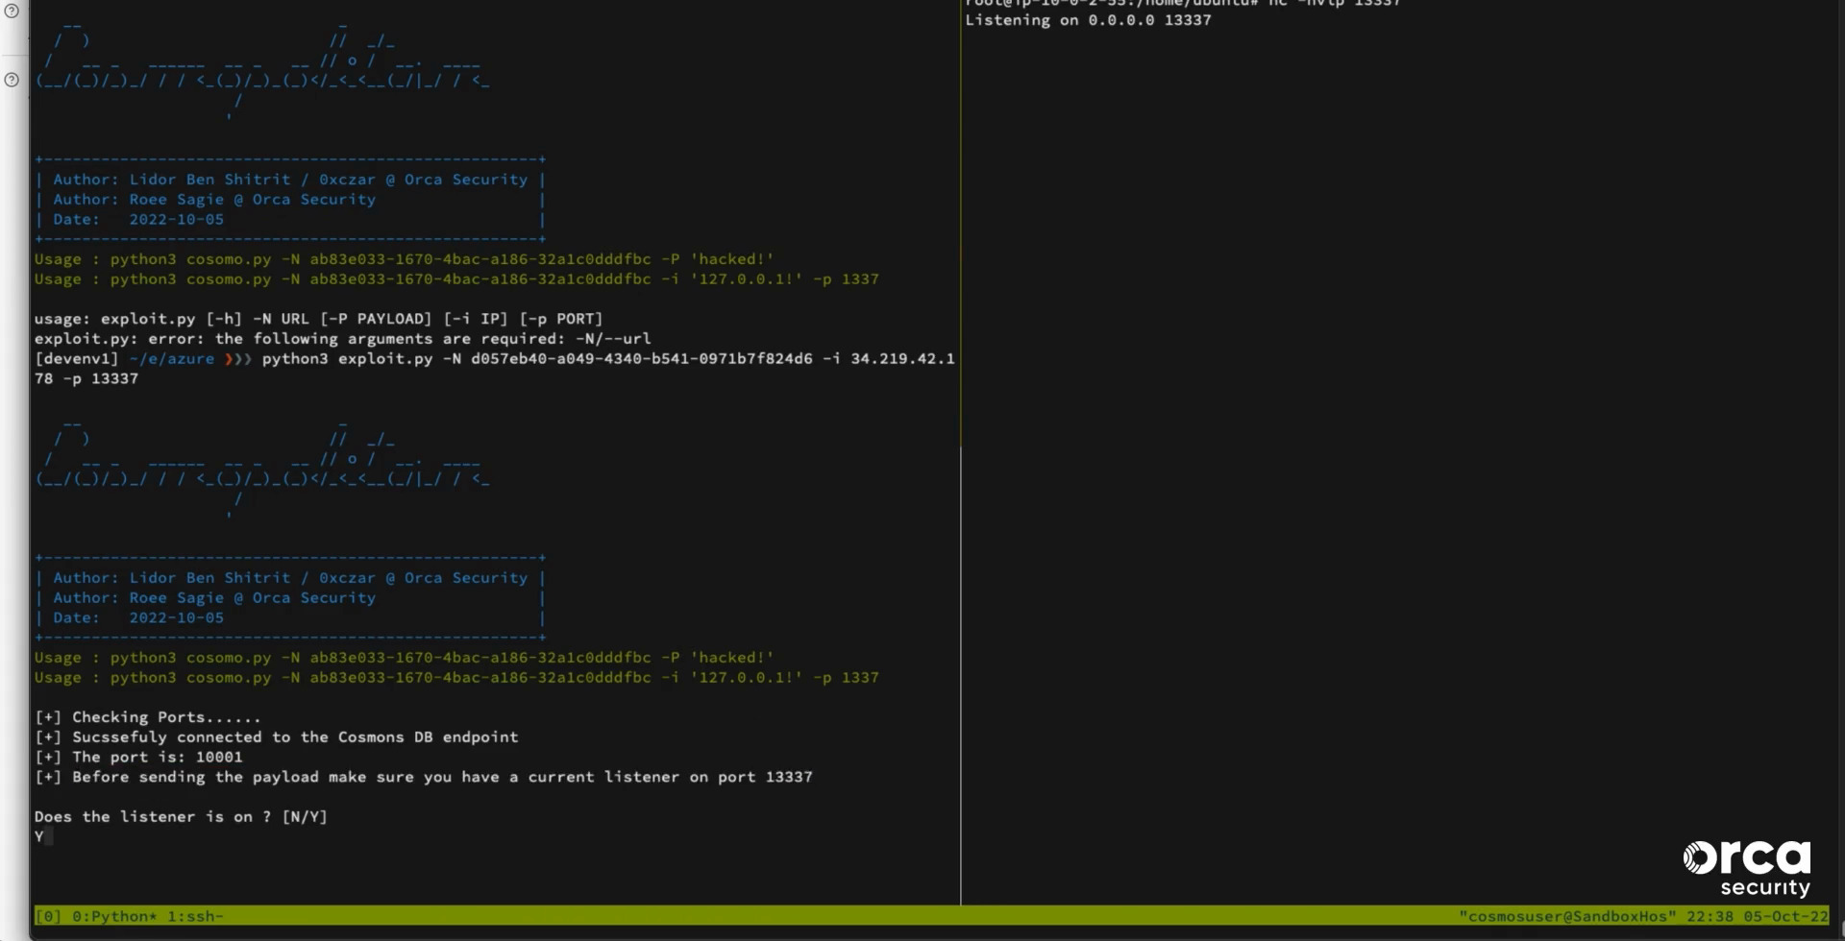Click the Y answer at the listener prompt
The width and height of the screenshot is (1845, 941).
(37, 835)
